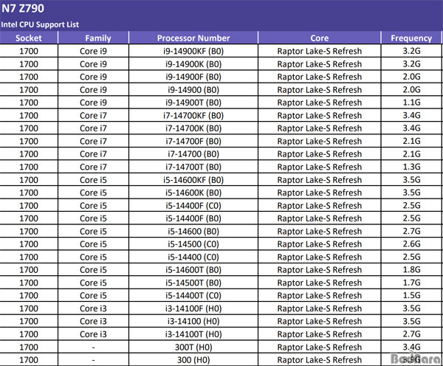Select the i5-14400 (C0) cell
This screenshot has height=366, width=443.
tap(193, 257)
